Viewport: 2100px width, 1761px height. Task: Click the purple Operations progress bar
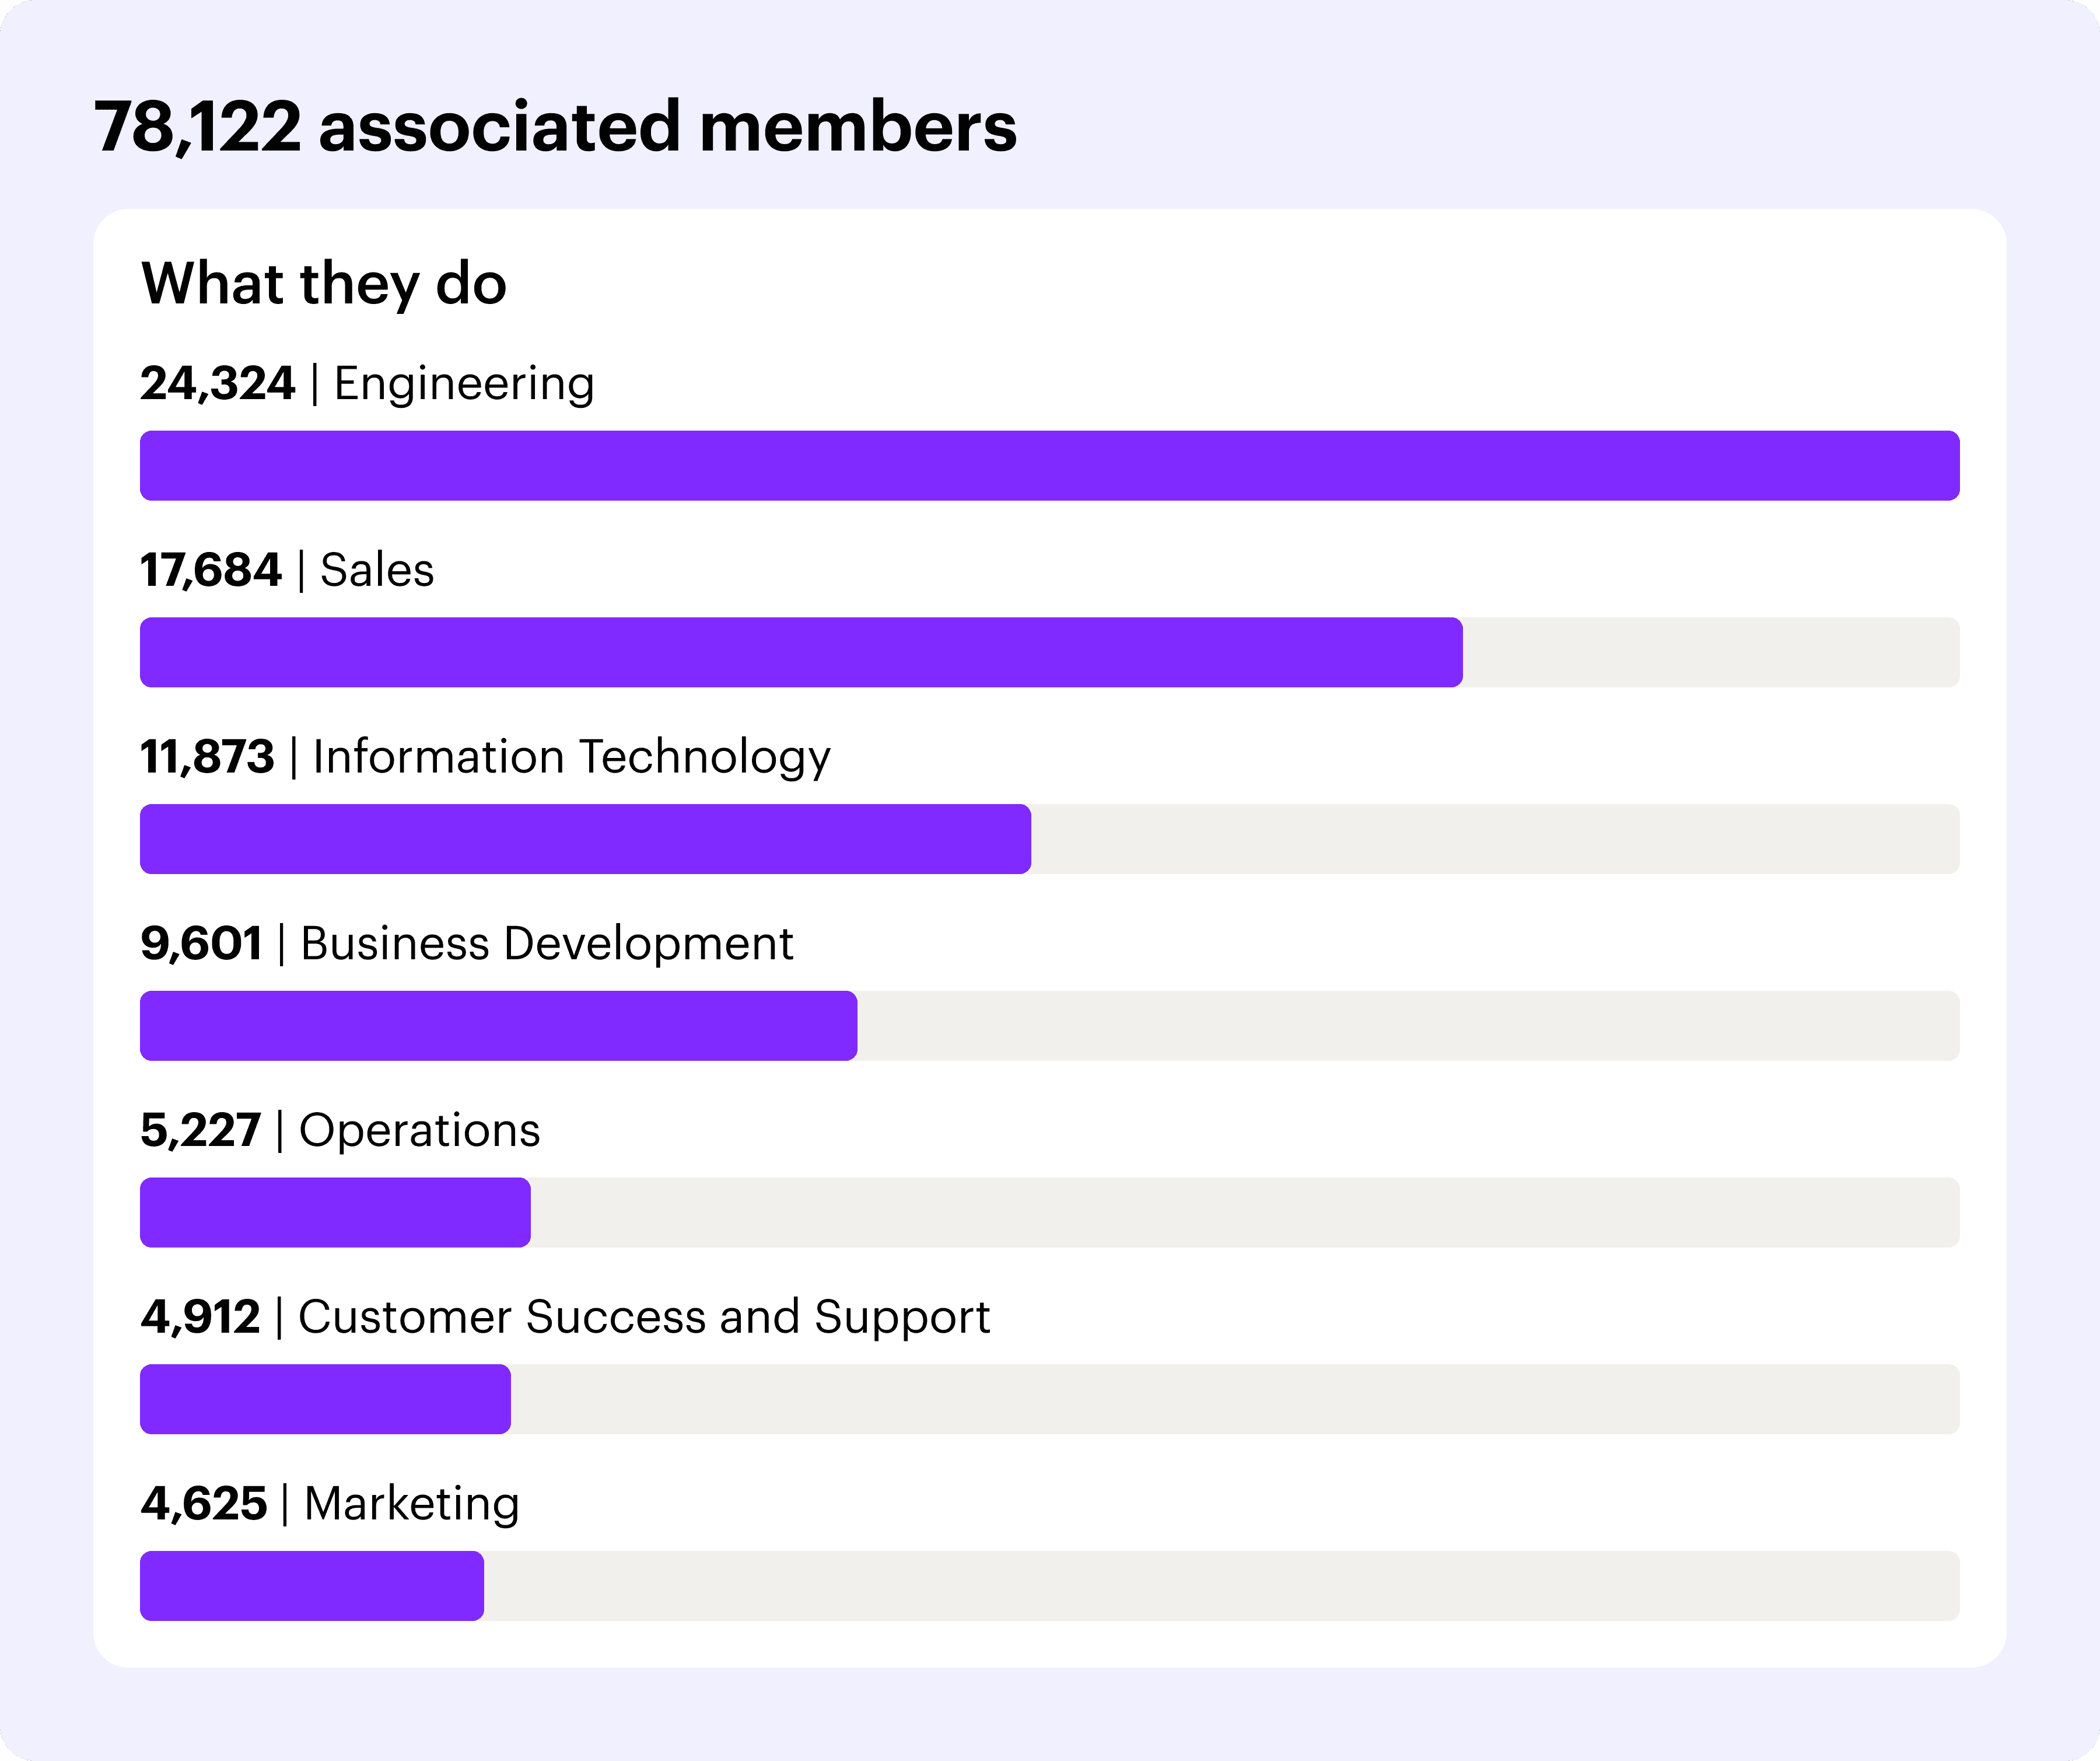(335, 1213)
